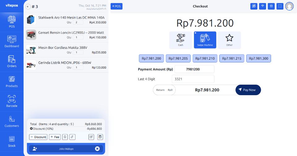Click Makita cordless drill thumbnail
The image size is (297, 156).
[x=31, y=50]
